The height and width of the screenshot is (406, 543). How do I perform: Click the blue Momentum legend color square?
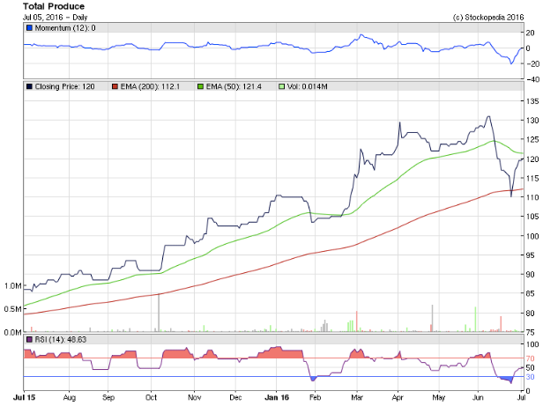29,28
